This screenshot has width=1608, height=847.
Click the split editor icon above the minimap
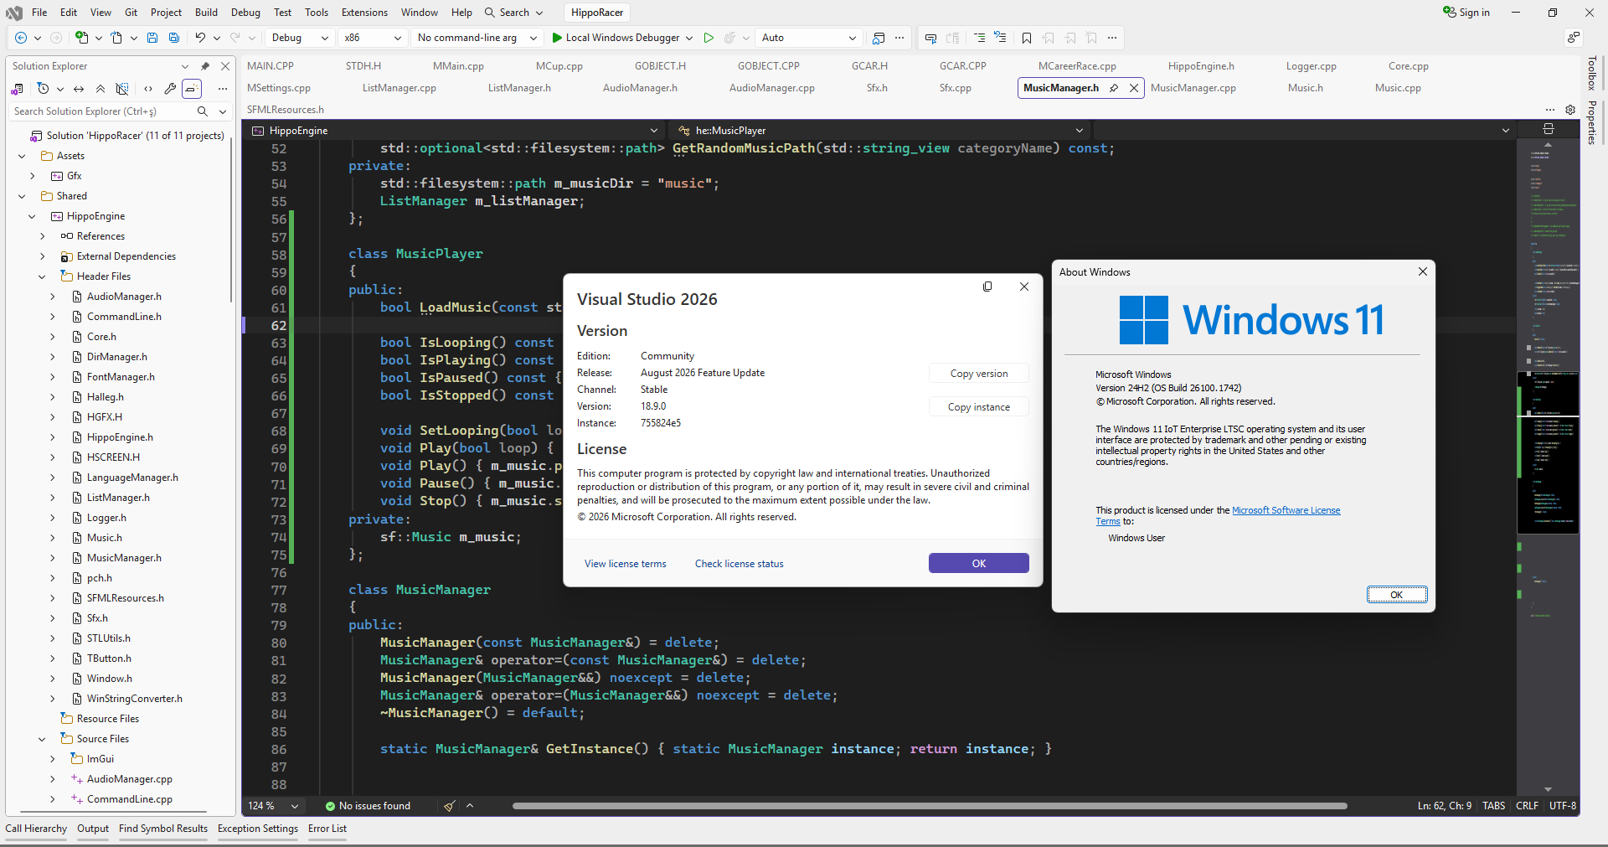[x=1548, y=129]
